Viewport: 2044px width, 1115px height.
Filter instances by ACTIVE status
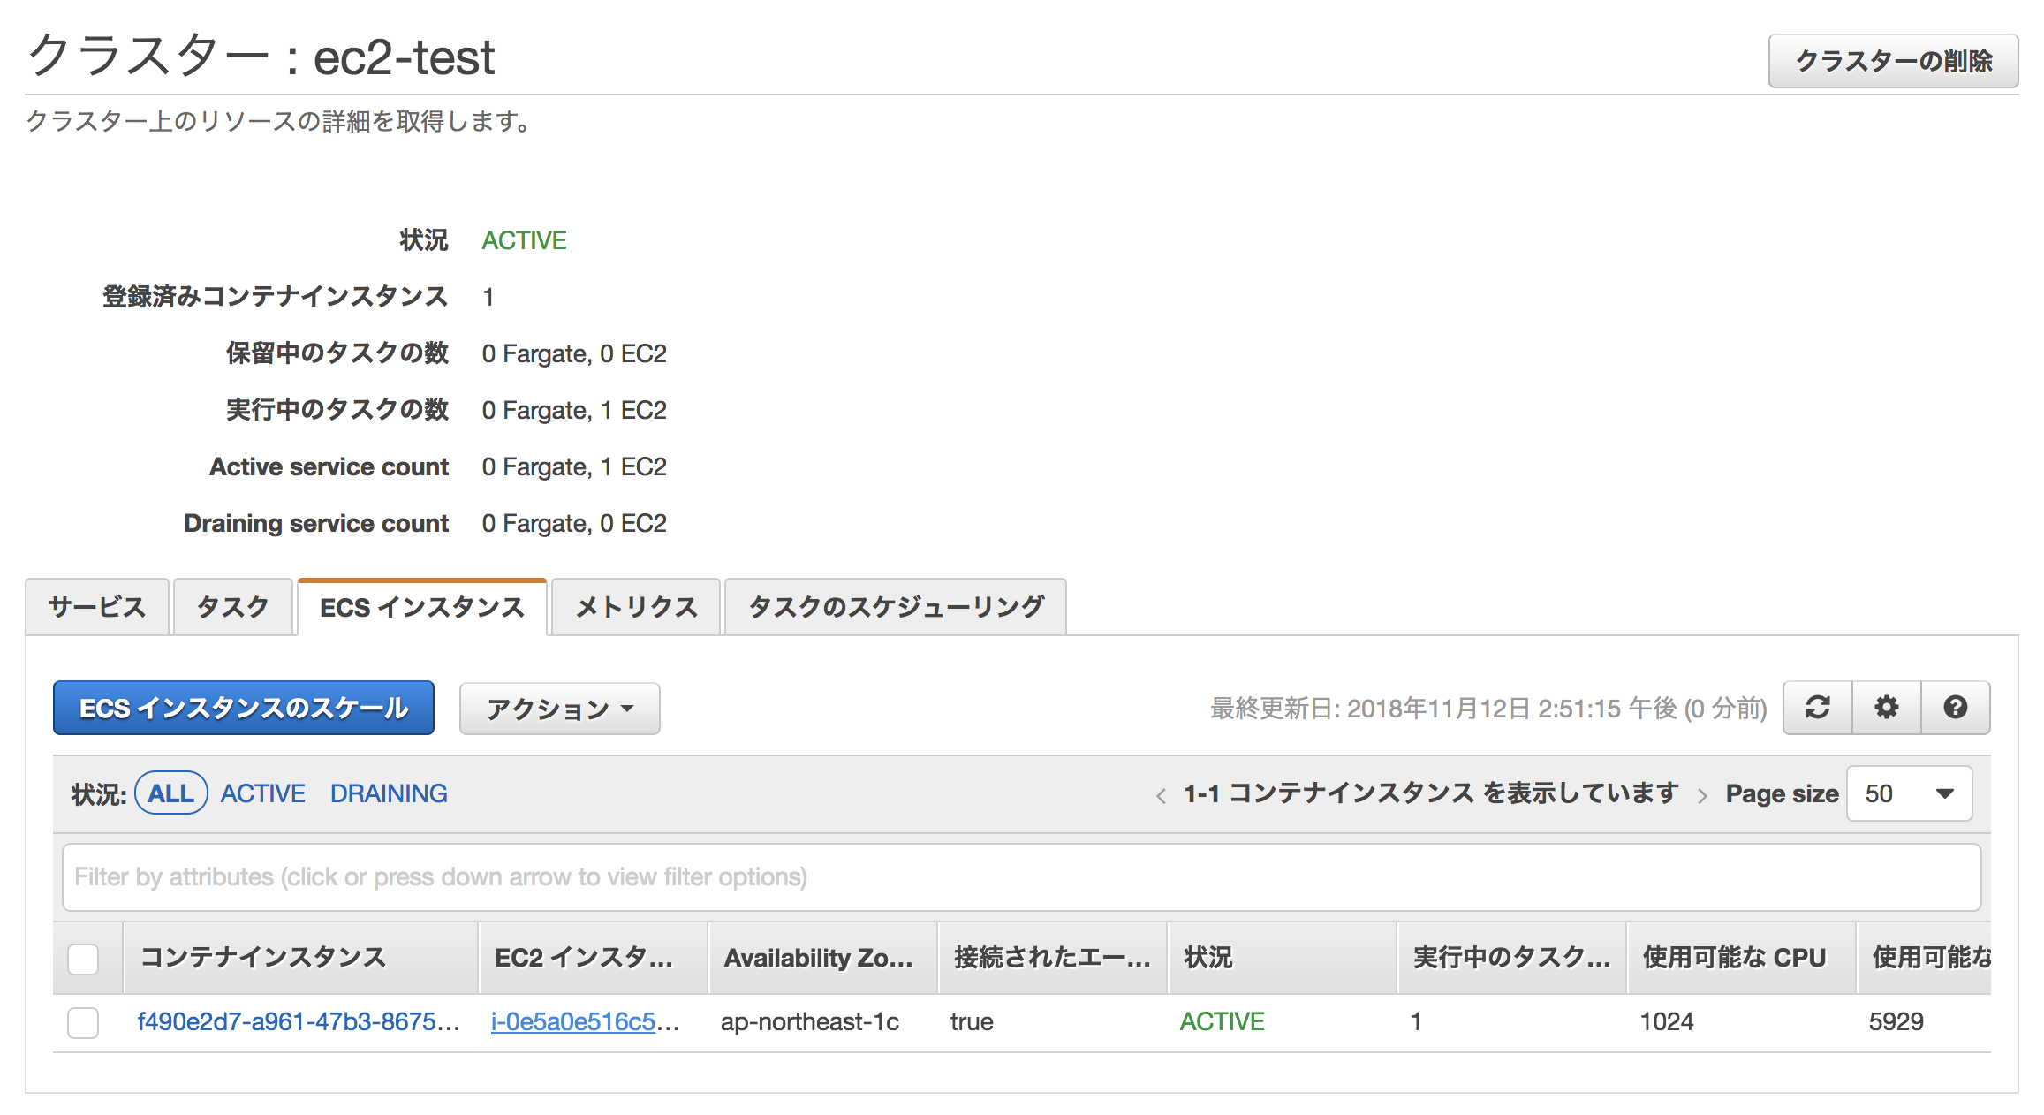262,793
